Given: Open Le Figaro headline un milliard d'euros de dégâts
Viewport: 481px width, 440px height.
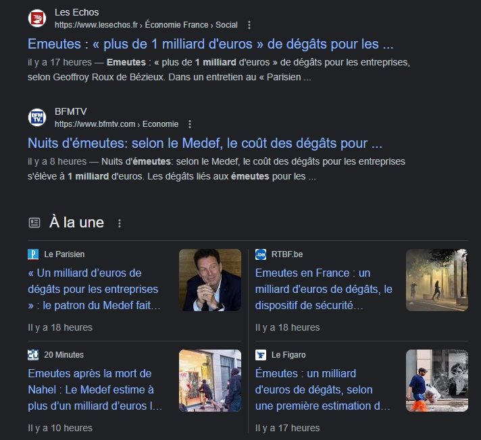Looking at the screenshot, I should (322, 390).
